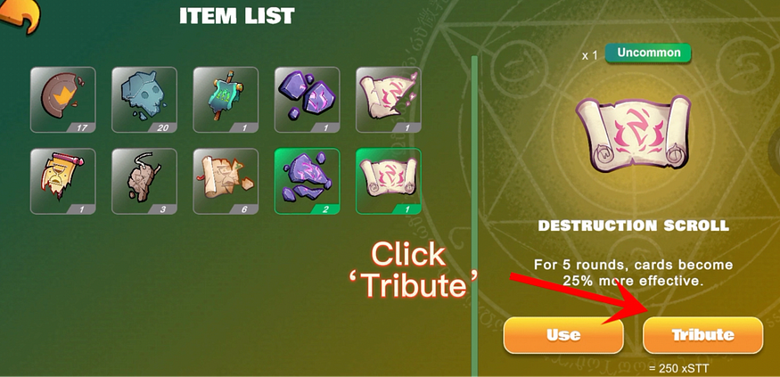Click the Item List heading
The image size is (780, 377).
pos(237,16)
